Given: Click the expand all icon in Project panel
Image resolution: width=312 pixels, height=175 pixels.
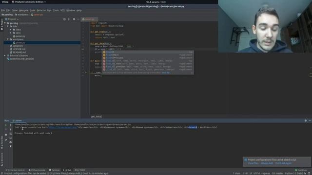Looking at the screenshot, I should (x=69, y=19).
